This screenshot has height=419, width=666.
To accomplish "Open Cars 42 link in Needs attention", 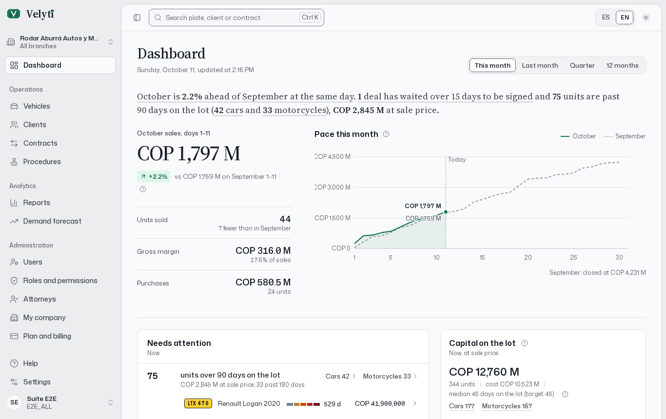I will pyautogui.click(x=341, y=376).
